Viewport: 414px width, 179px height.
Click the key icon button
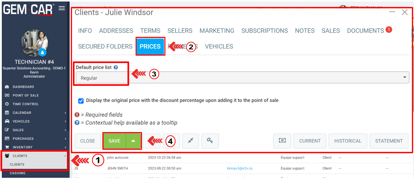(210, 141)
